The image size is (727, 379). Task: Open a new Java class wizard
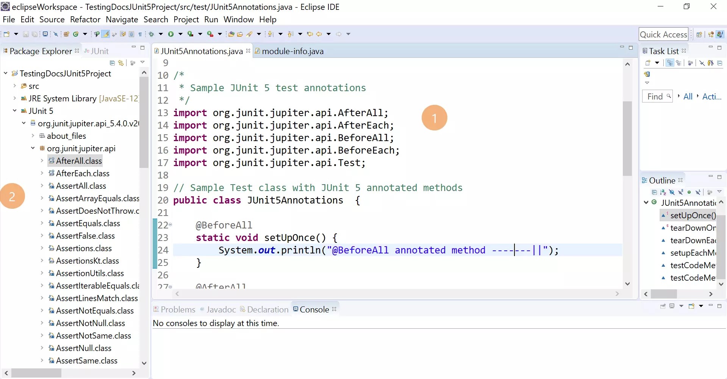pos(76,34)
